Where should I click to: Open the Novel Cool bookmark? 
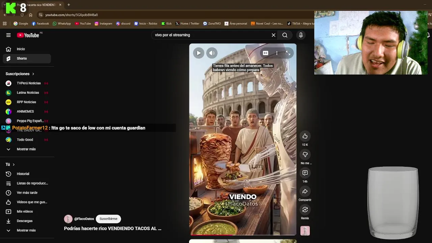point(267,24)
